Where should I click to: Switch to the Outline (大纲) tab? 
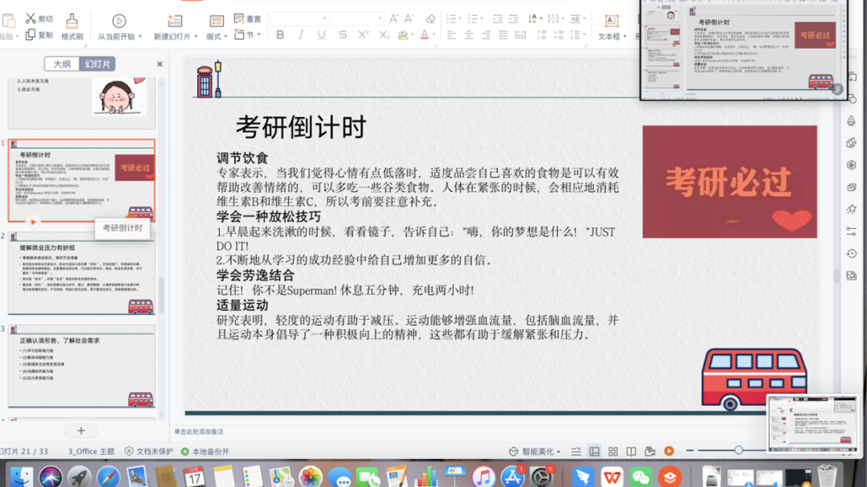coord(62,64)
